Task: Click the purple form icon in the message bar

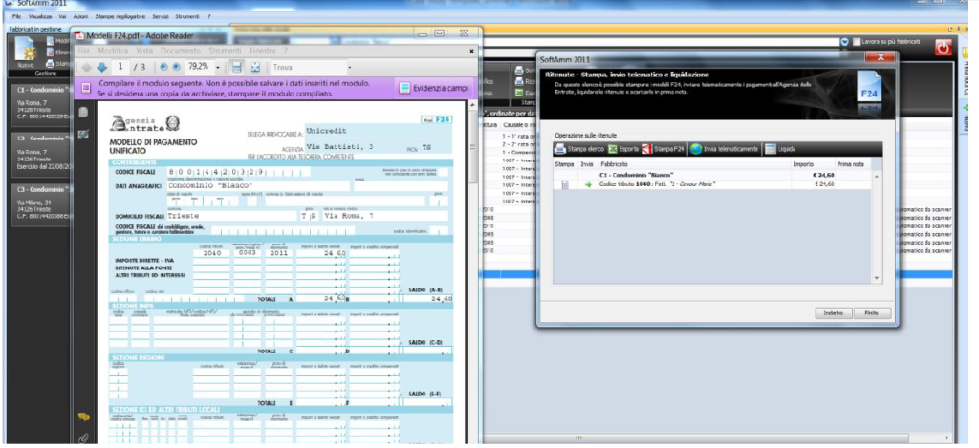Action: 86,87
